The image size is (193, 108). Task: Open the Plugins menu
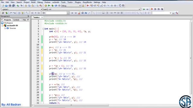click(78, 2)
